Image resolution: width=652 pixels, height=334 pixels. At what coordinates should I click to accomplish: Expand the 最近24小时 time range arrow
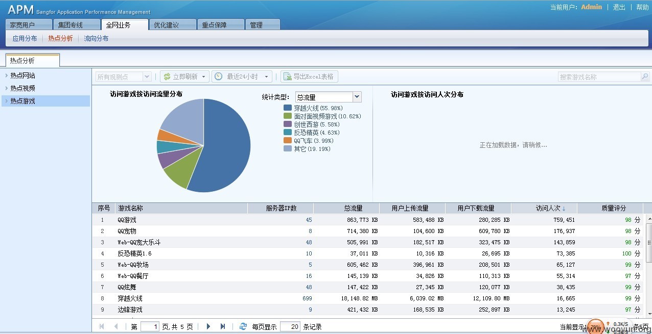pos(266,77)
